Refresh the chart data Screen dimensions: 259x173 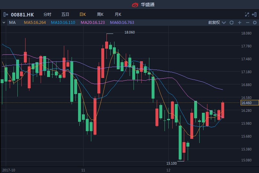(231, 23)
